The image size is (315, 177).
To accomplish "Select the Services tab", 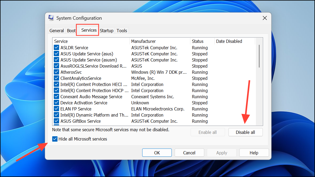I will click(89, 30).
